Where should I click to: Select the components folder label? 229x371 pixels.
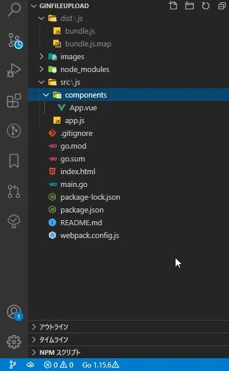85,95
